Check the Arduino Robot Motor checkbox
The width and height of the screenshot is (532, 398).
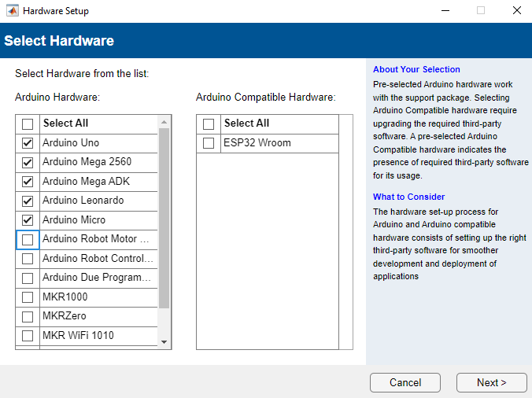[28, 240]
